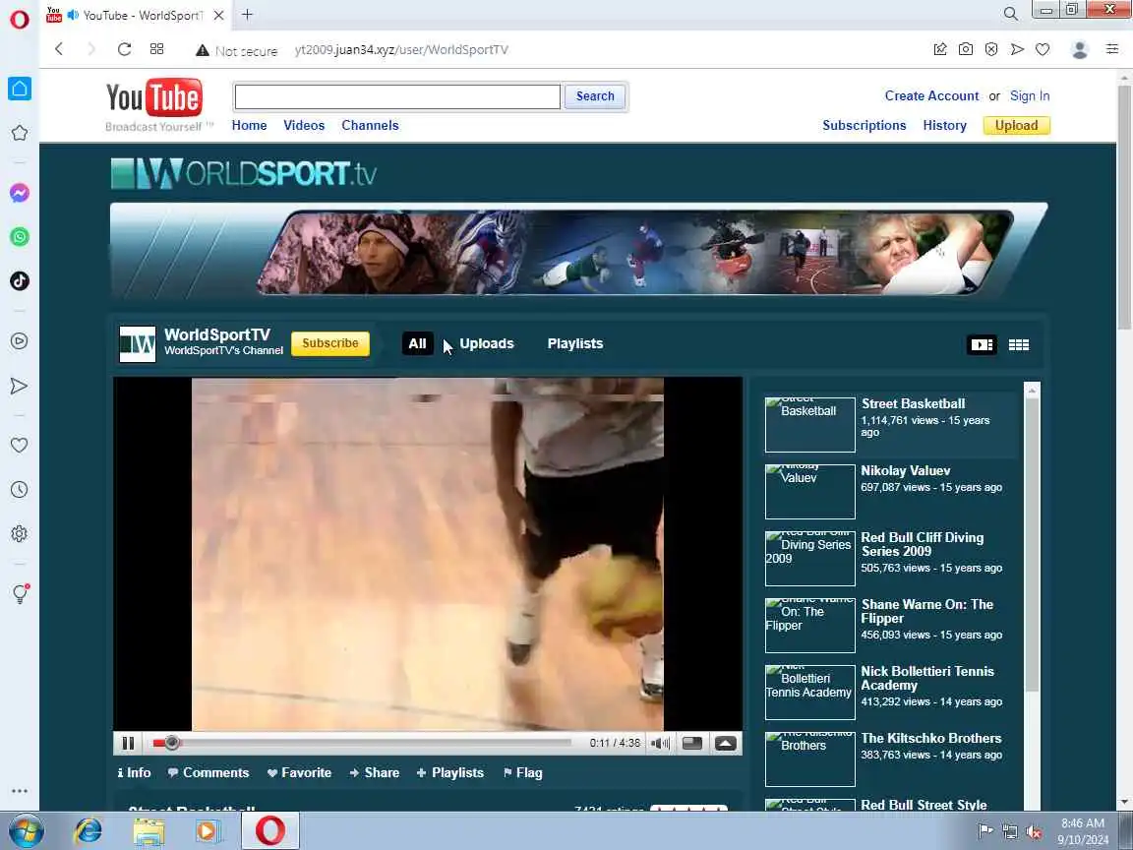Open the Windows Start menu

25,831
